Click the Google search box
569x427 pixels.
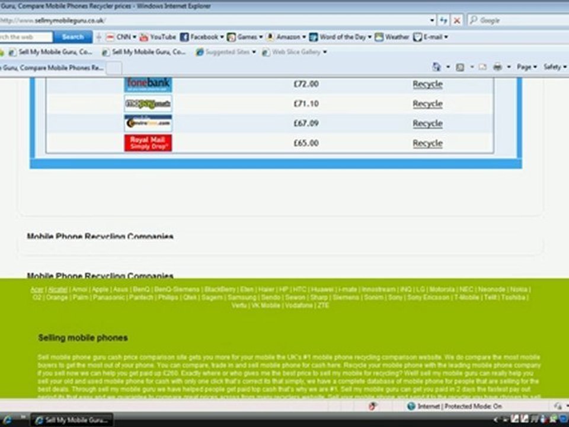(x=519, y=20)
